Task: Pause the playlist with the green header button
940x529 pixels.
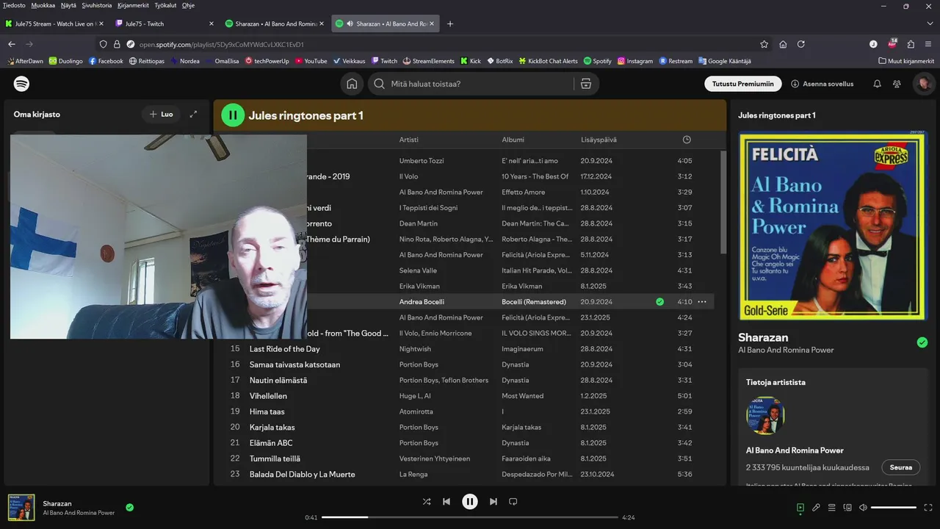Action: 233,115
